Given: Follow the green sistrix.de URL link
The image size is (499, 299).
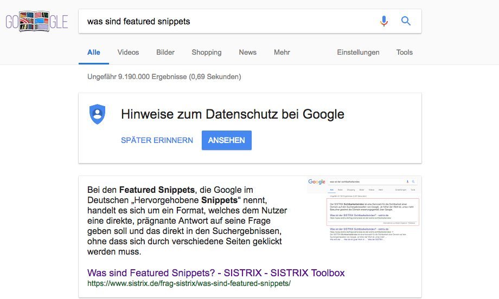Looking at the screenshot, I should pyautogui.click(x=189, y=283).
